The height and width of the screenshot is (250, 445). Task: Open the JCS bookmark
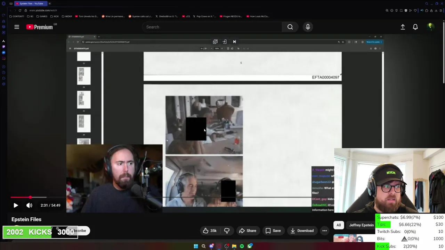[x=186, y=16]
